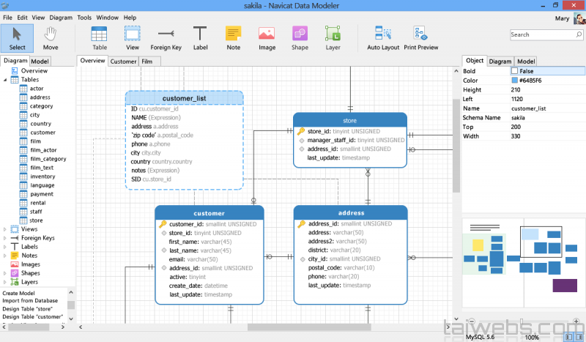Viewport: 586px width, 342px height.
Task: Toggle left pane visibility button in status bar
Action: click(x=569, y=337)
